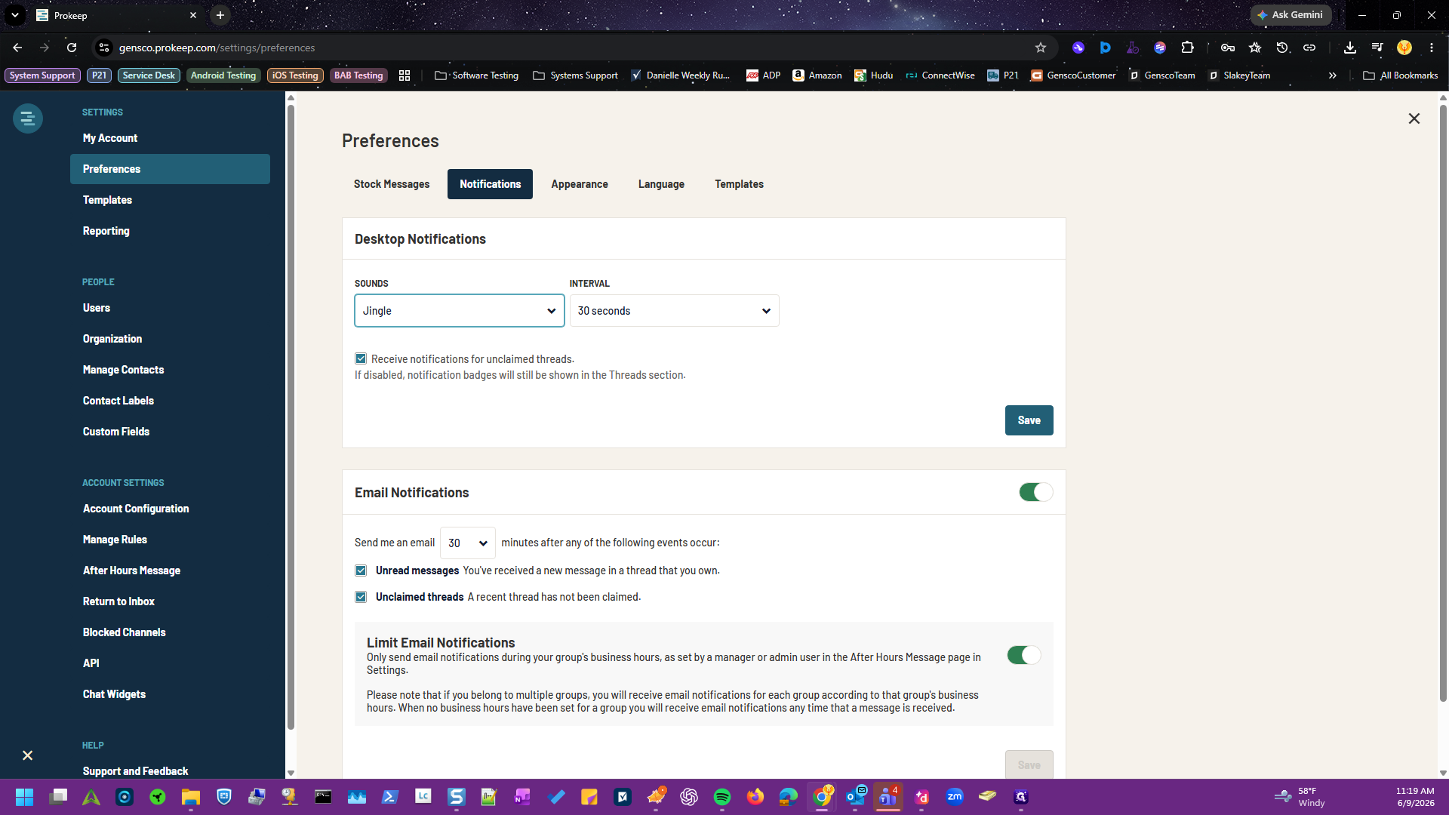Open a new browser tab
The height and width of the screenshot is (815, 1449).
click(220, 15)
